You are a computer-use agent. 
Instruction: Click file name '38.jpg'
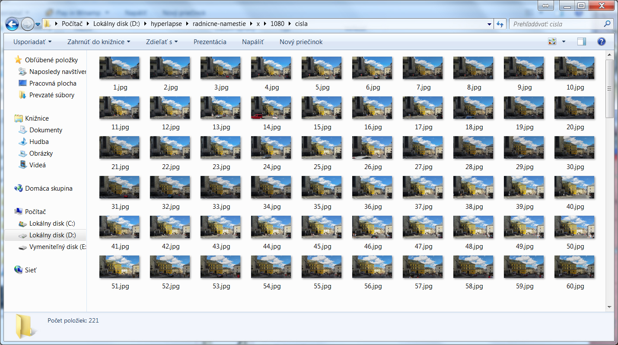pyautogui.click(x=474, y=207)
